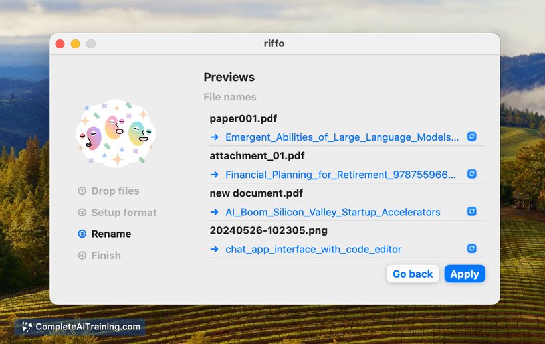The height and width of the screenshot is (344, 545).
Task: Edit the AI_Boom_Silicon_Valley_Startup_Accelerators name
Action: click(x=333, y=212)
